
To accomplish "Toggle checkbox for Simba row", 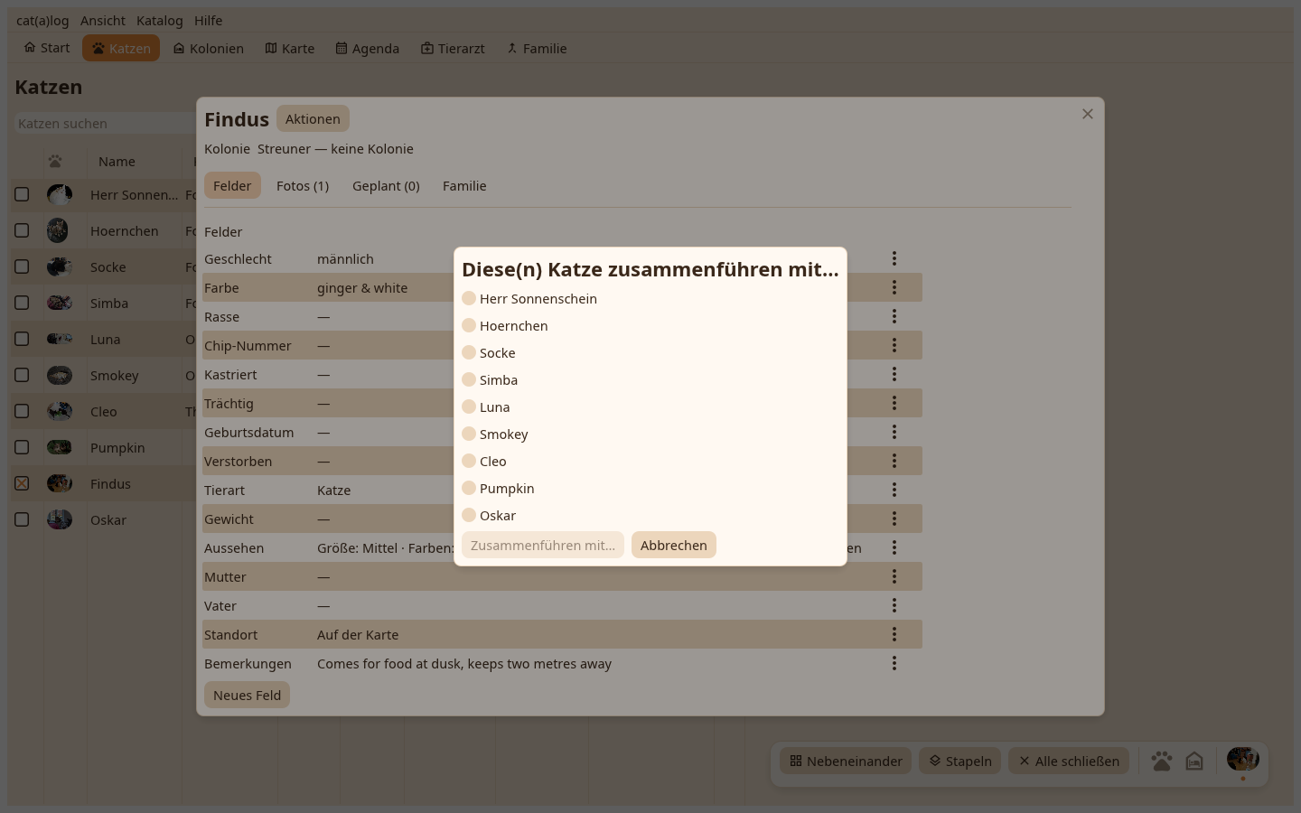I will (22, 303).
